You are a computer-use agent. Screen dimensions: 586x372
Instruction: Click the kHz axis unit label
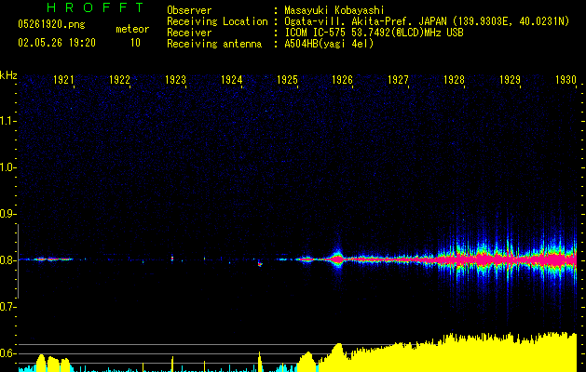pyautogui.click(x=8, y=75)
